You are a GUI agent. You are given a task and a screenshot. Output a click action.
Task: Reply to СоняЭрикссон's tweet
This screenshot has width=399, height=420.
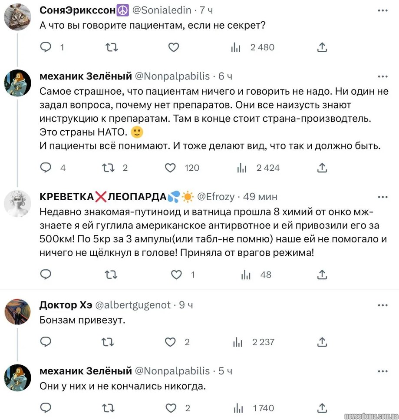tap(46, 47)
